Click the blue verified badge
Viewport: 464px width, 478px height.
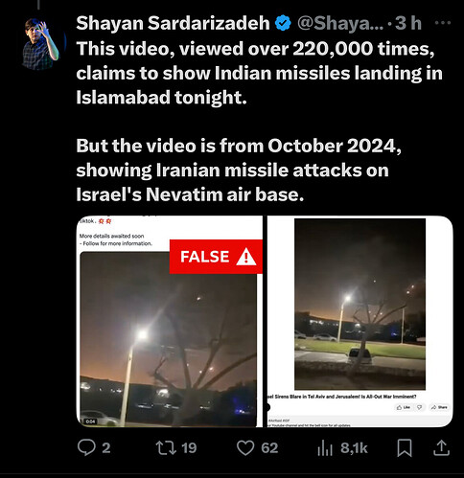pos(283,23)
